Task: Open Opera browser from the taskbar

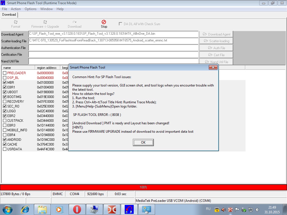Action: coord(77,209)
